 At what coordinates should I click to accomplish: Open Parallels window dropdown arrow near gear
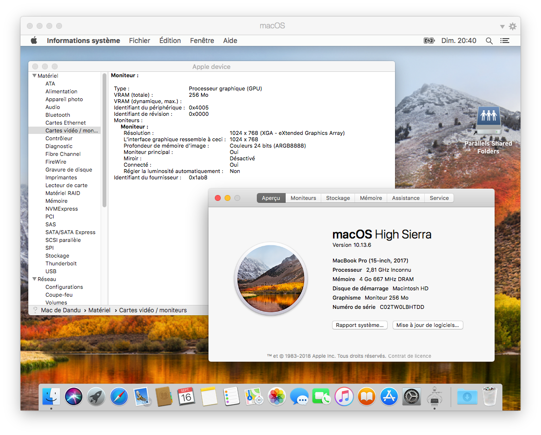[x=502, y=26]
